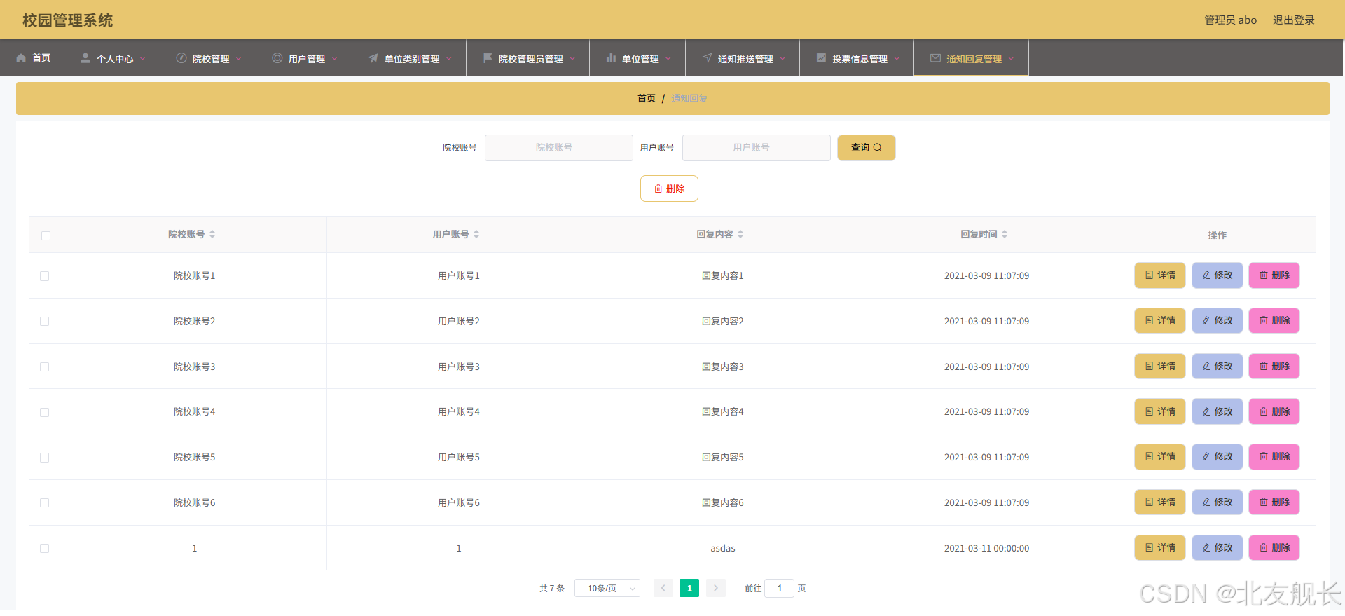Expand the 用户管理 menu chevron

tap(335, 59)
